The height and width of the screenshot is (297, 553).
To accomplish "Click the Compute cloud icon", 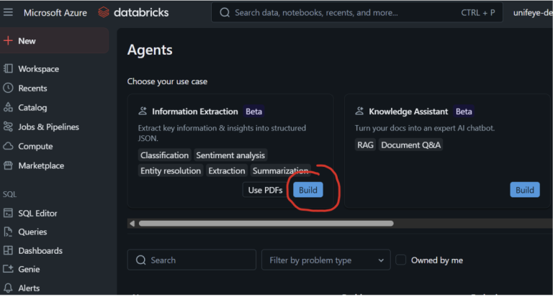I will [9, 147].
